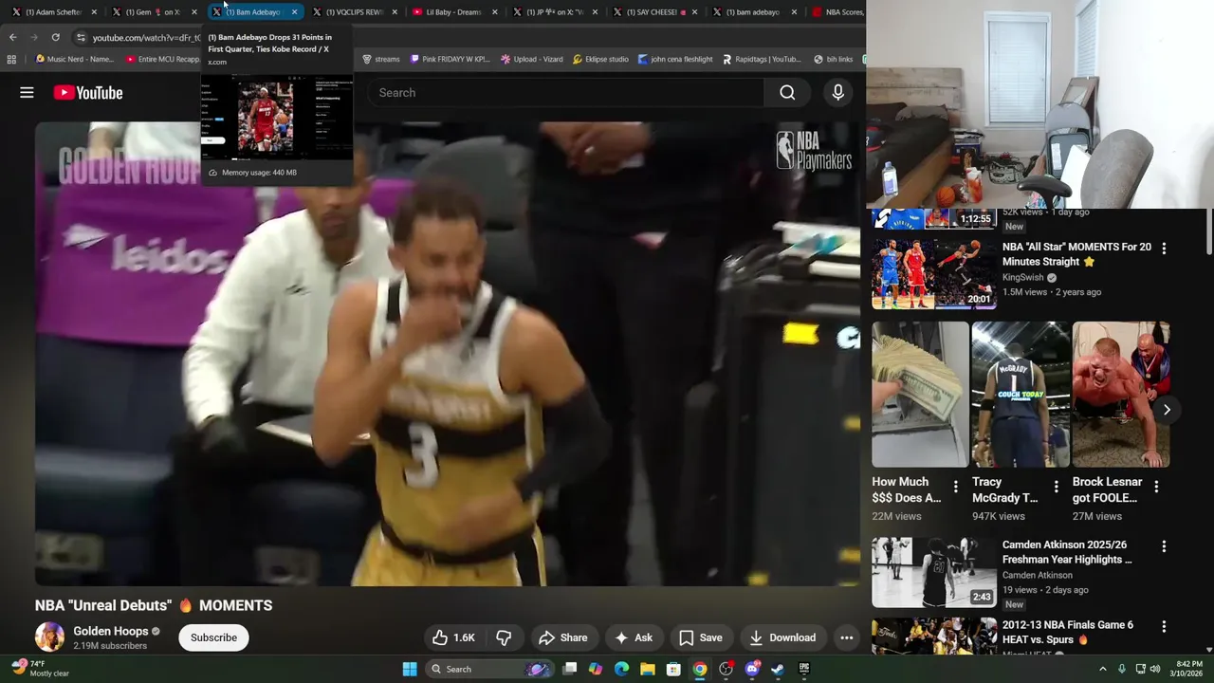Image resolution: width=1214 pixels, height=683 pixels.
Task: Click the Windows taskbar Search box
Action: pyautogui.click(x=488, y=669)
